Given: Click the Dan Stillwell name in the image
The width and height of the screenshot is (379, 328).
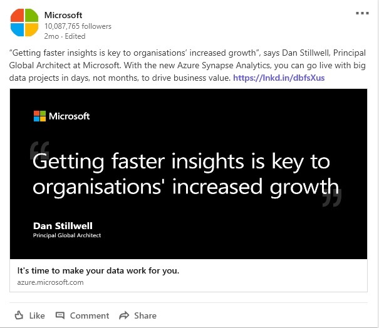Looking at the screenshot, I should point(63,226).
